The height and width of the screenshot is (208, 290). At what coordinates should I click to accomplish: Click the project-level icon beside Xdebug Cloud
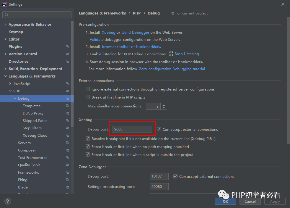click(68, 136)
